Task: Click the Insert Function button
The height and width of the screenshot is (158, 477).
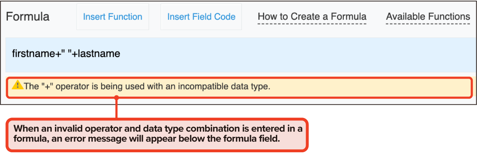Action: click(112, 17)
